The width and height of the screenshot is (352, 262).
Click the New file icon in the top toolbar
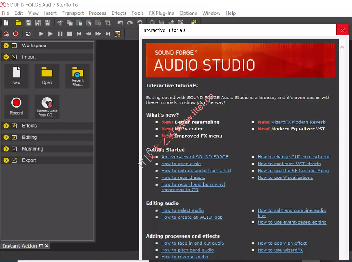[x=6, y=23]
